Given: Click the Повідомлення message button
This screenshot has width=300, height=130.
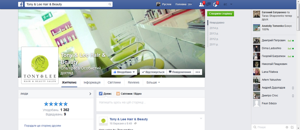Looking at the screenshot, I should click(x=180, y=72).
